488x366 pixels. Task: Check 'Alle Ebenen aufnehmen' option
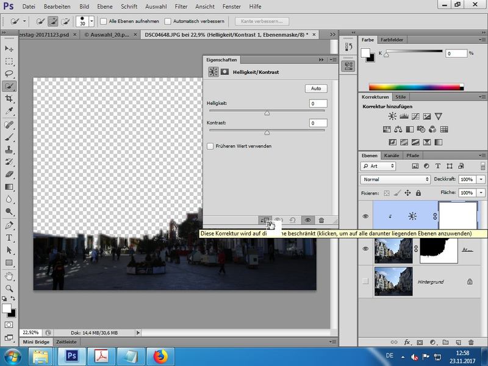coord(103,21)
